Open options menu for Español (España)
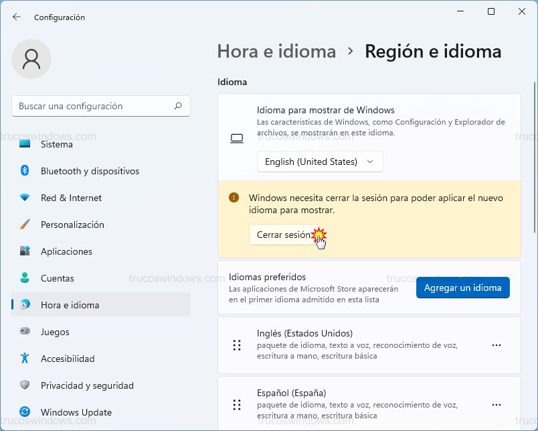 tap(497, 404)
